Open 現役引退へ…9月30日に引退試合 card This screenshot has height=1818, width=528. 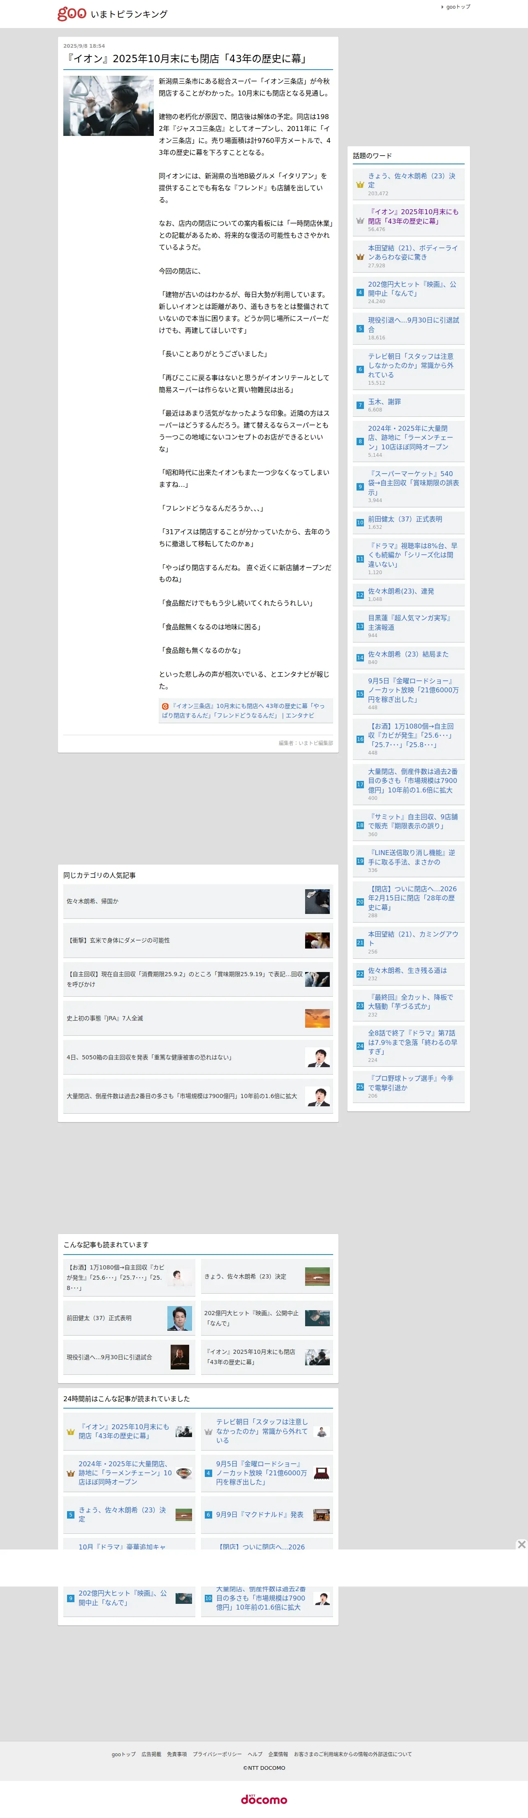(x=129, y=1357)
